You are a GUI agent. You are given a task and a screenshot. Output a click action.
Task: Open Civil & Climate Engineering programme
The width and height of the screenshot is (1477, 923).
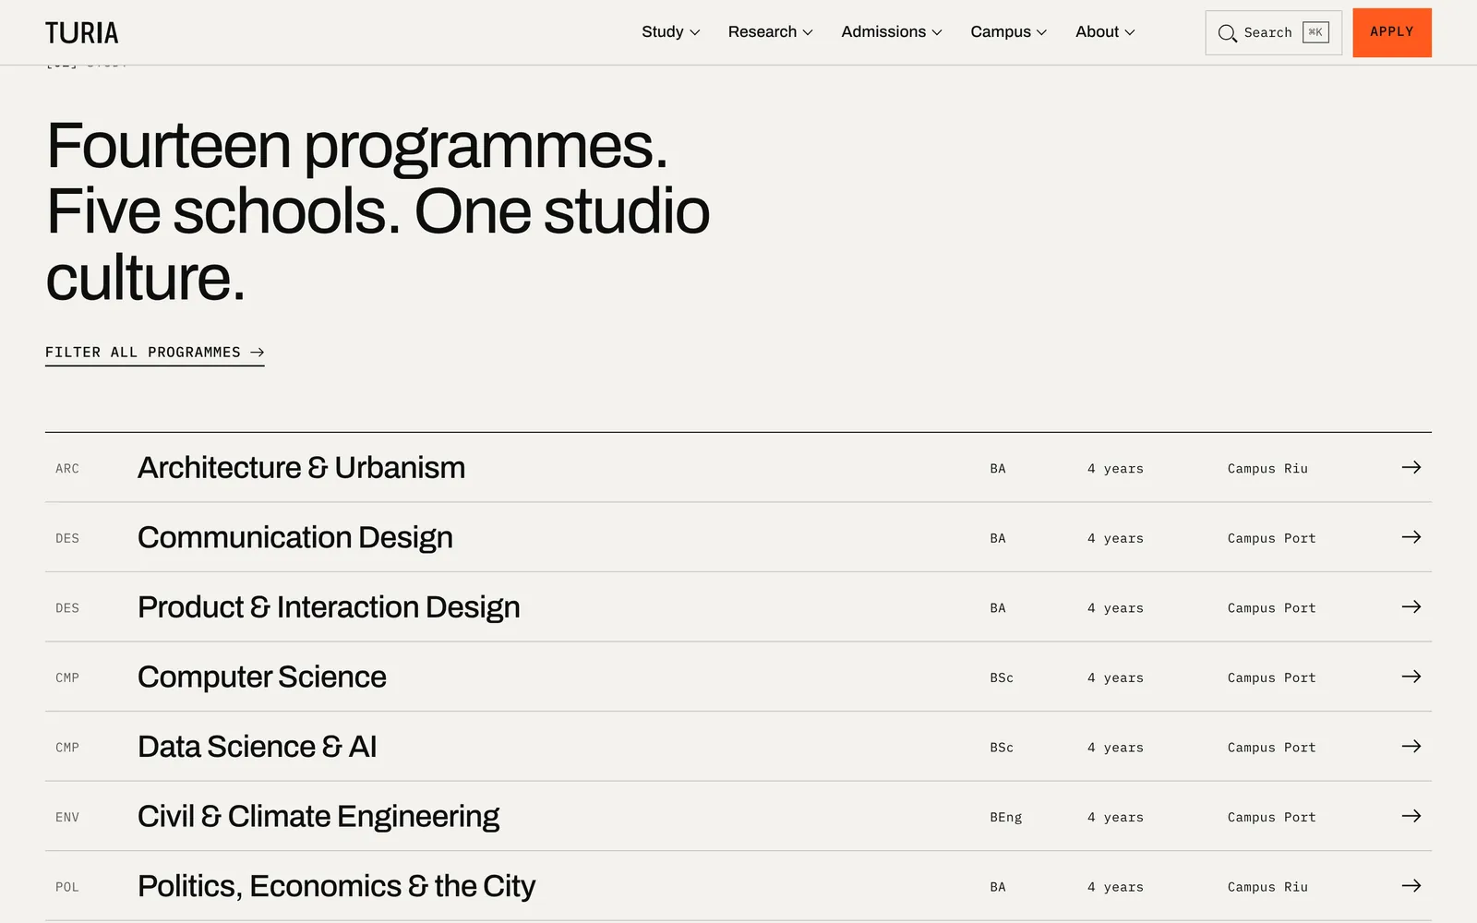pos(738,816)
